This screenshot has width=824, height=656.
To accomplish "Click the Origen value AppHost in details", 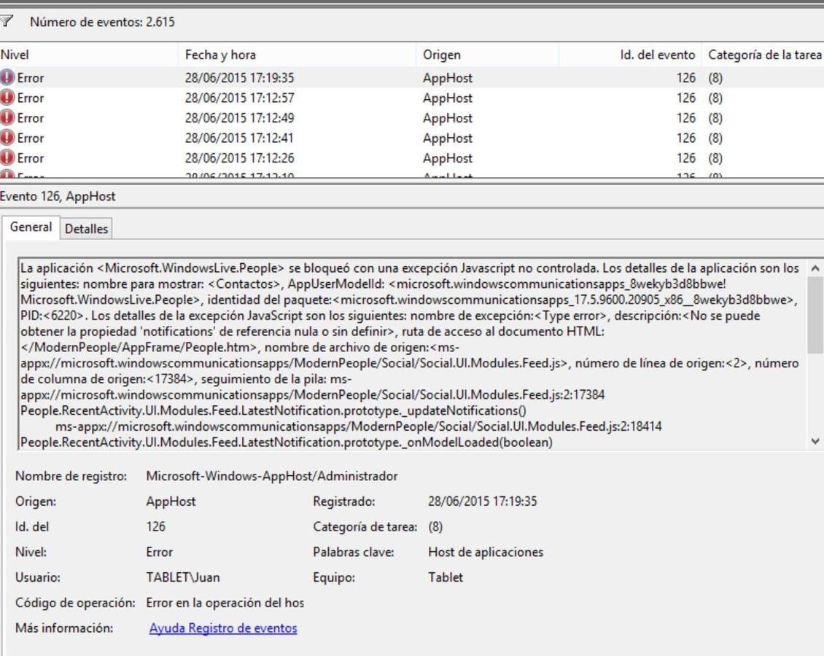I will [x=171, y=501].
